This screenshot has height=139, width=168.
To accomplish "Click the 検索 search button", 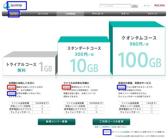I will pyautogui.click(x=134, y=6).
